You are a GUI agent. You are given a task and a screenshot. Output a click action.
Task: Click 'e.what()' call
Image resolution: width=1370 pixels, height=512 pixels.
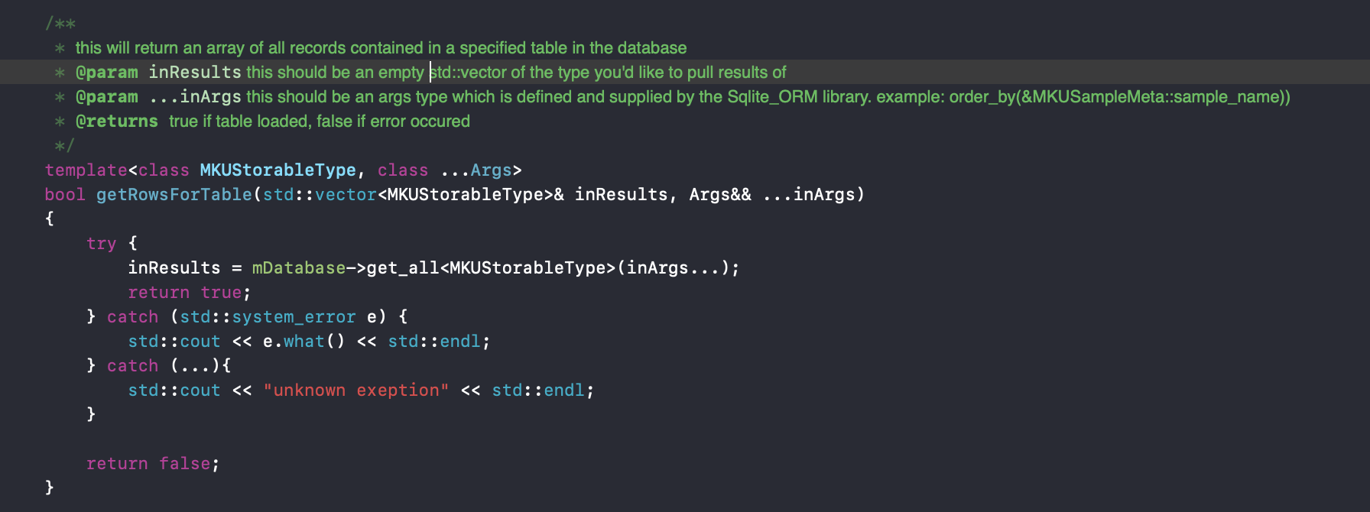pyautogui.click(x=304, y=341)
